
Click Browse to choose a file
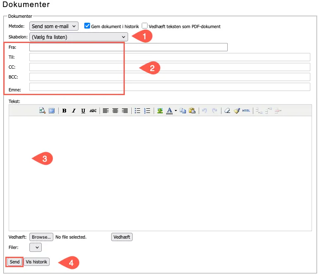pos(41,237)
